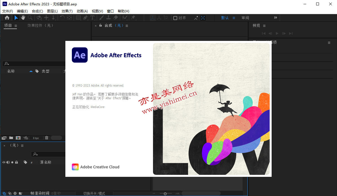Image resolution: width=337 pixels, height=196 pixels.
Task: Create a new folder in project panel
Action: [11, 138]
